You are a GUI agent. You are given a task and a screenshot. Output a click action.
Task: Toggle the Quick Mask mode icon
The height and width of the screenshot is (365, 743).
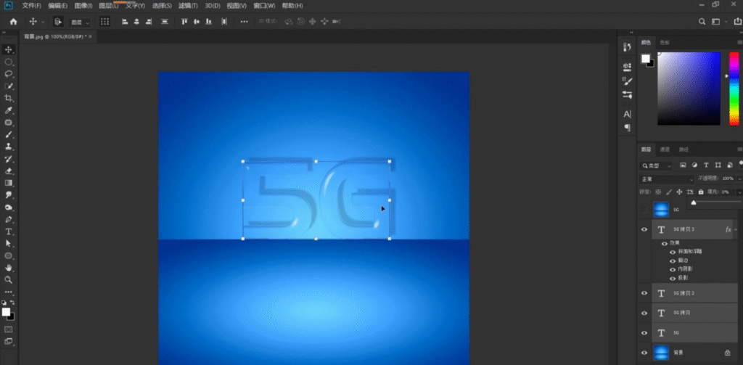pos(8,329)
